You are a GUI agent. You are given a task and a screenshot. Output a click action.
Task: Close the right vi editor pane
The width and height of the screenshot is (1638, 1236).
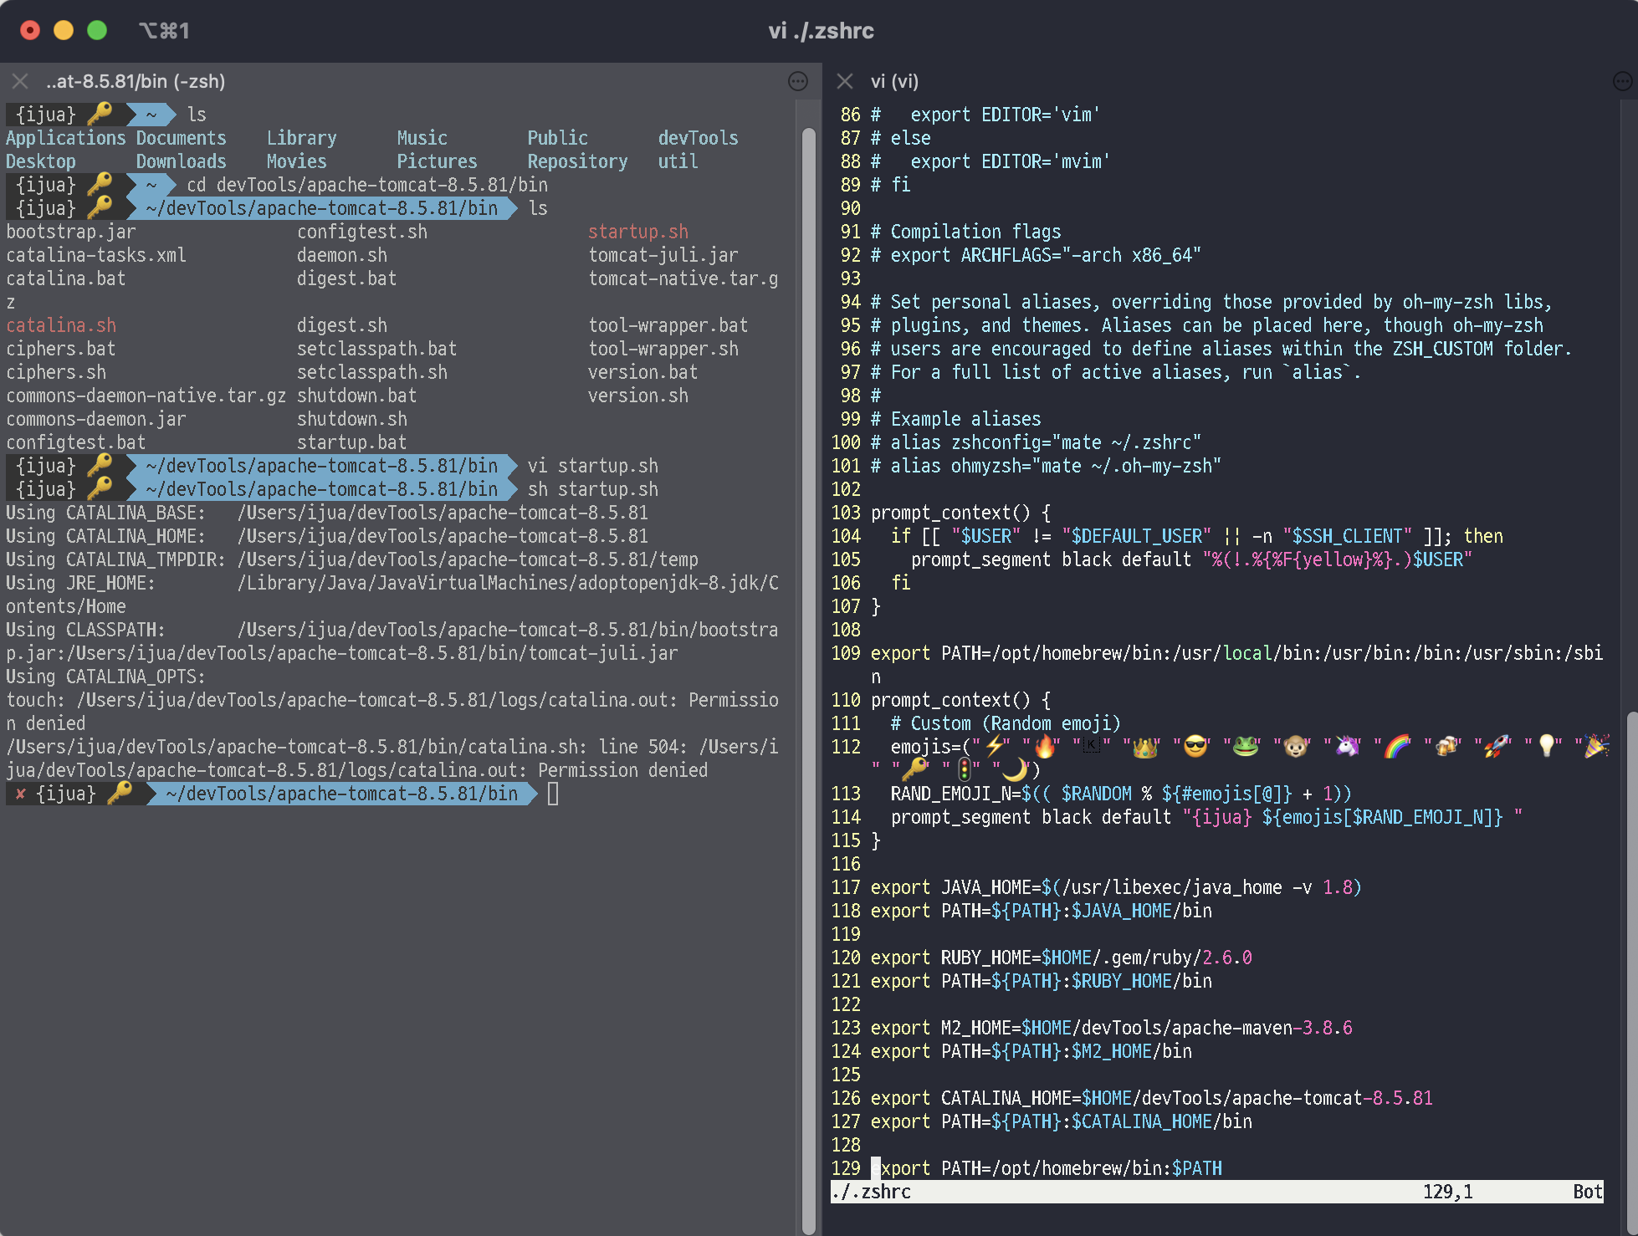(x=844, y=81)
